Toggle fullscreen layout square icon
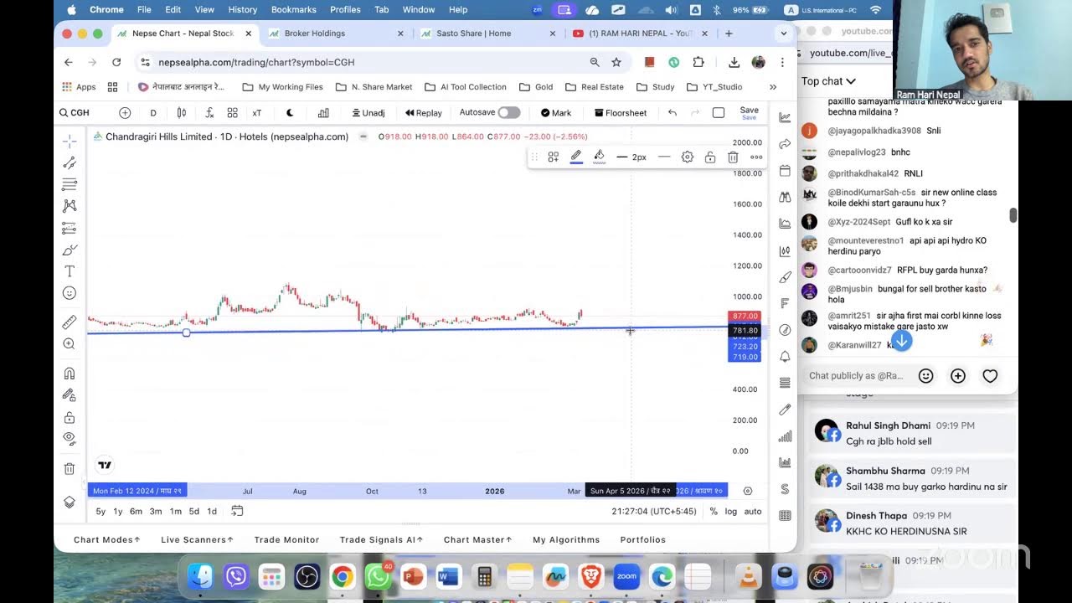 tap(719, 113)
